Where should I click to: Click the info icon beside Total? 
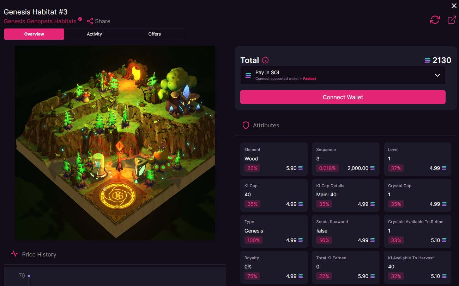click(265, 60)
